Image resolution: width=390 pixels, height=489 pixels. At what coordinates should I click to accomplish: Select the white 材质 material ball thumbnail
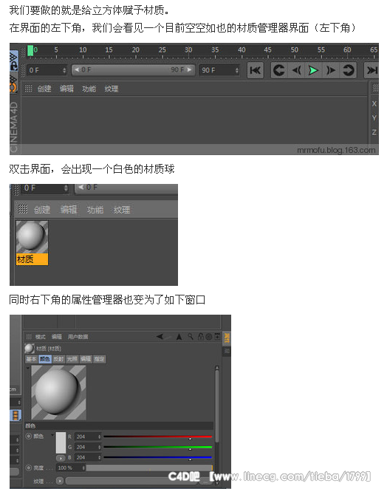tap(32, 237)
